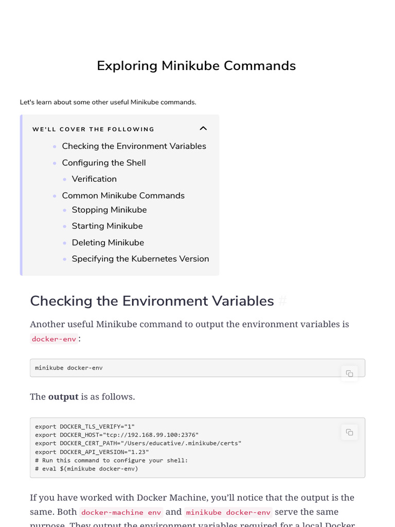395x527 pixels.
Task: Click the docker-machine env inline code
Action: (121, 513)
